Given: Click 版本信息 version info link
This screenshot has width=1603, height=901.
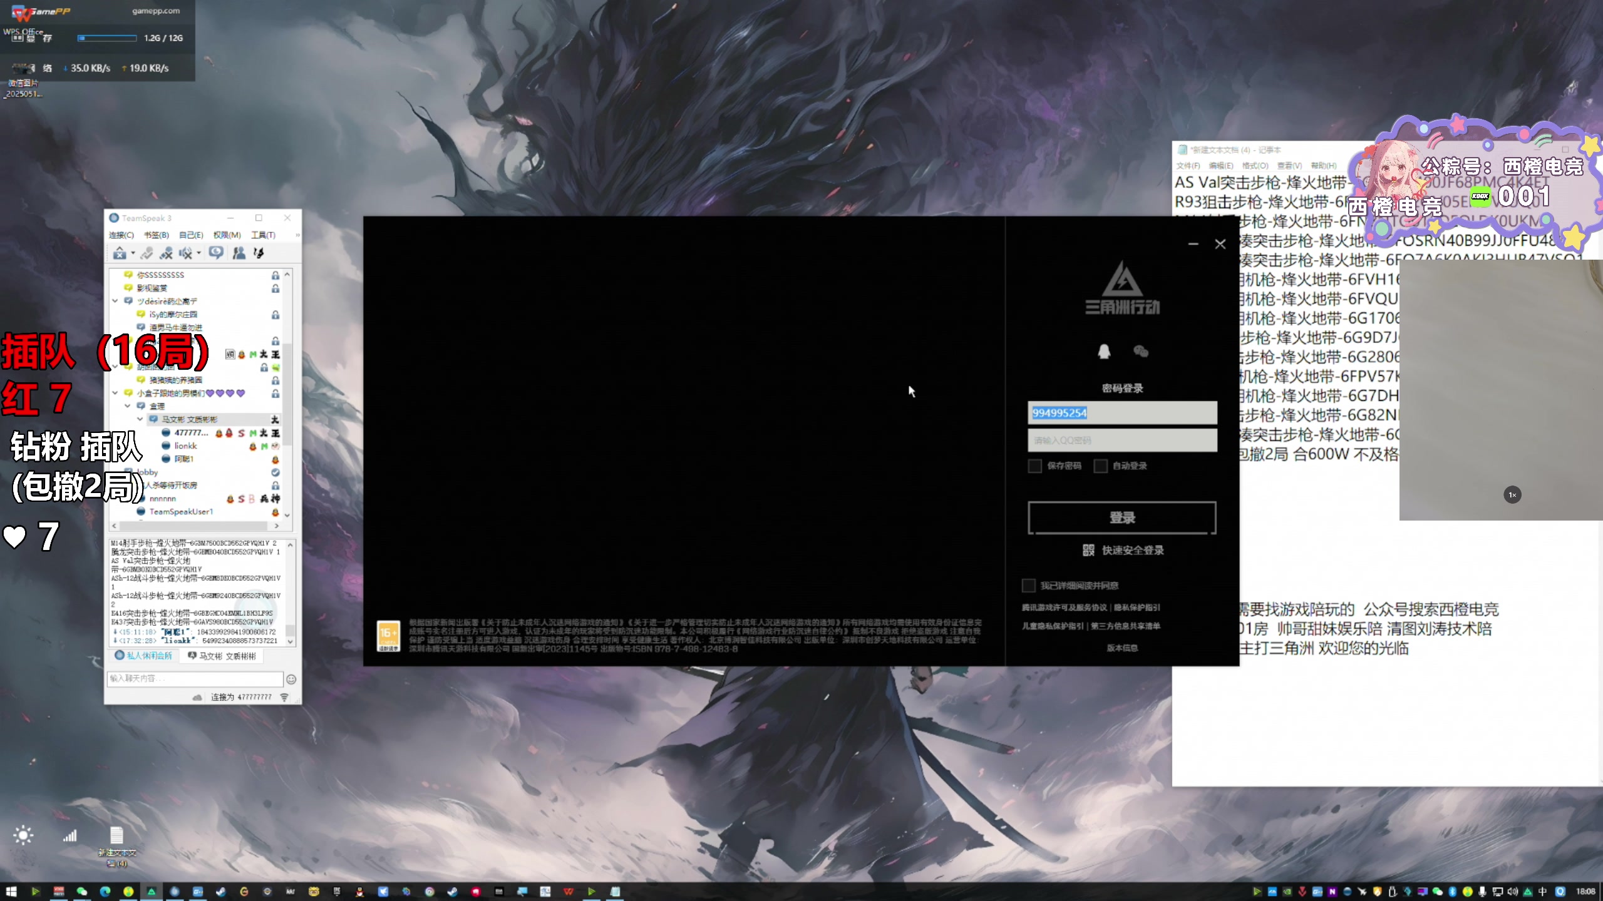Looking at the screenshot, I should [x=1122, y=648].
